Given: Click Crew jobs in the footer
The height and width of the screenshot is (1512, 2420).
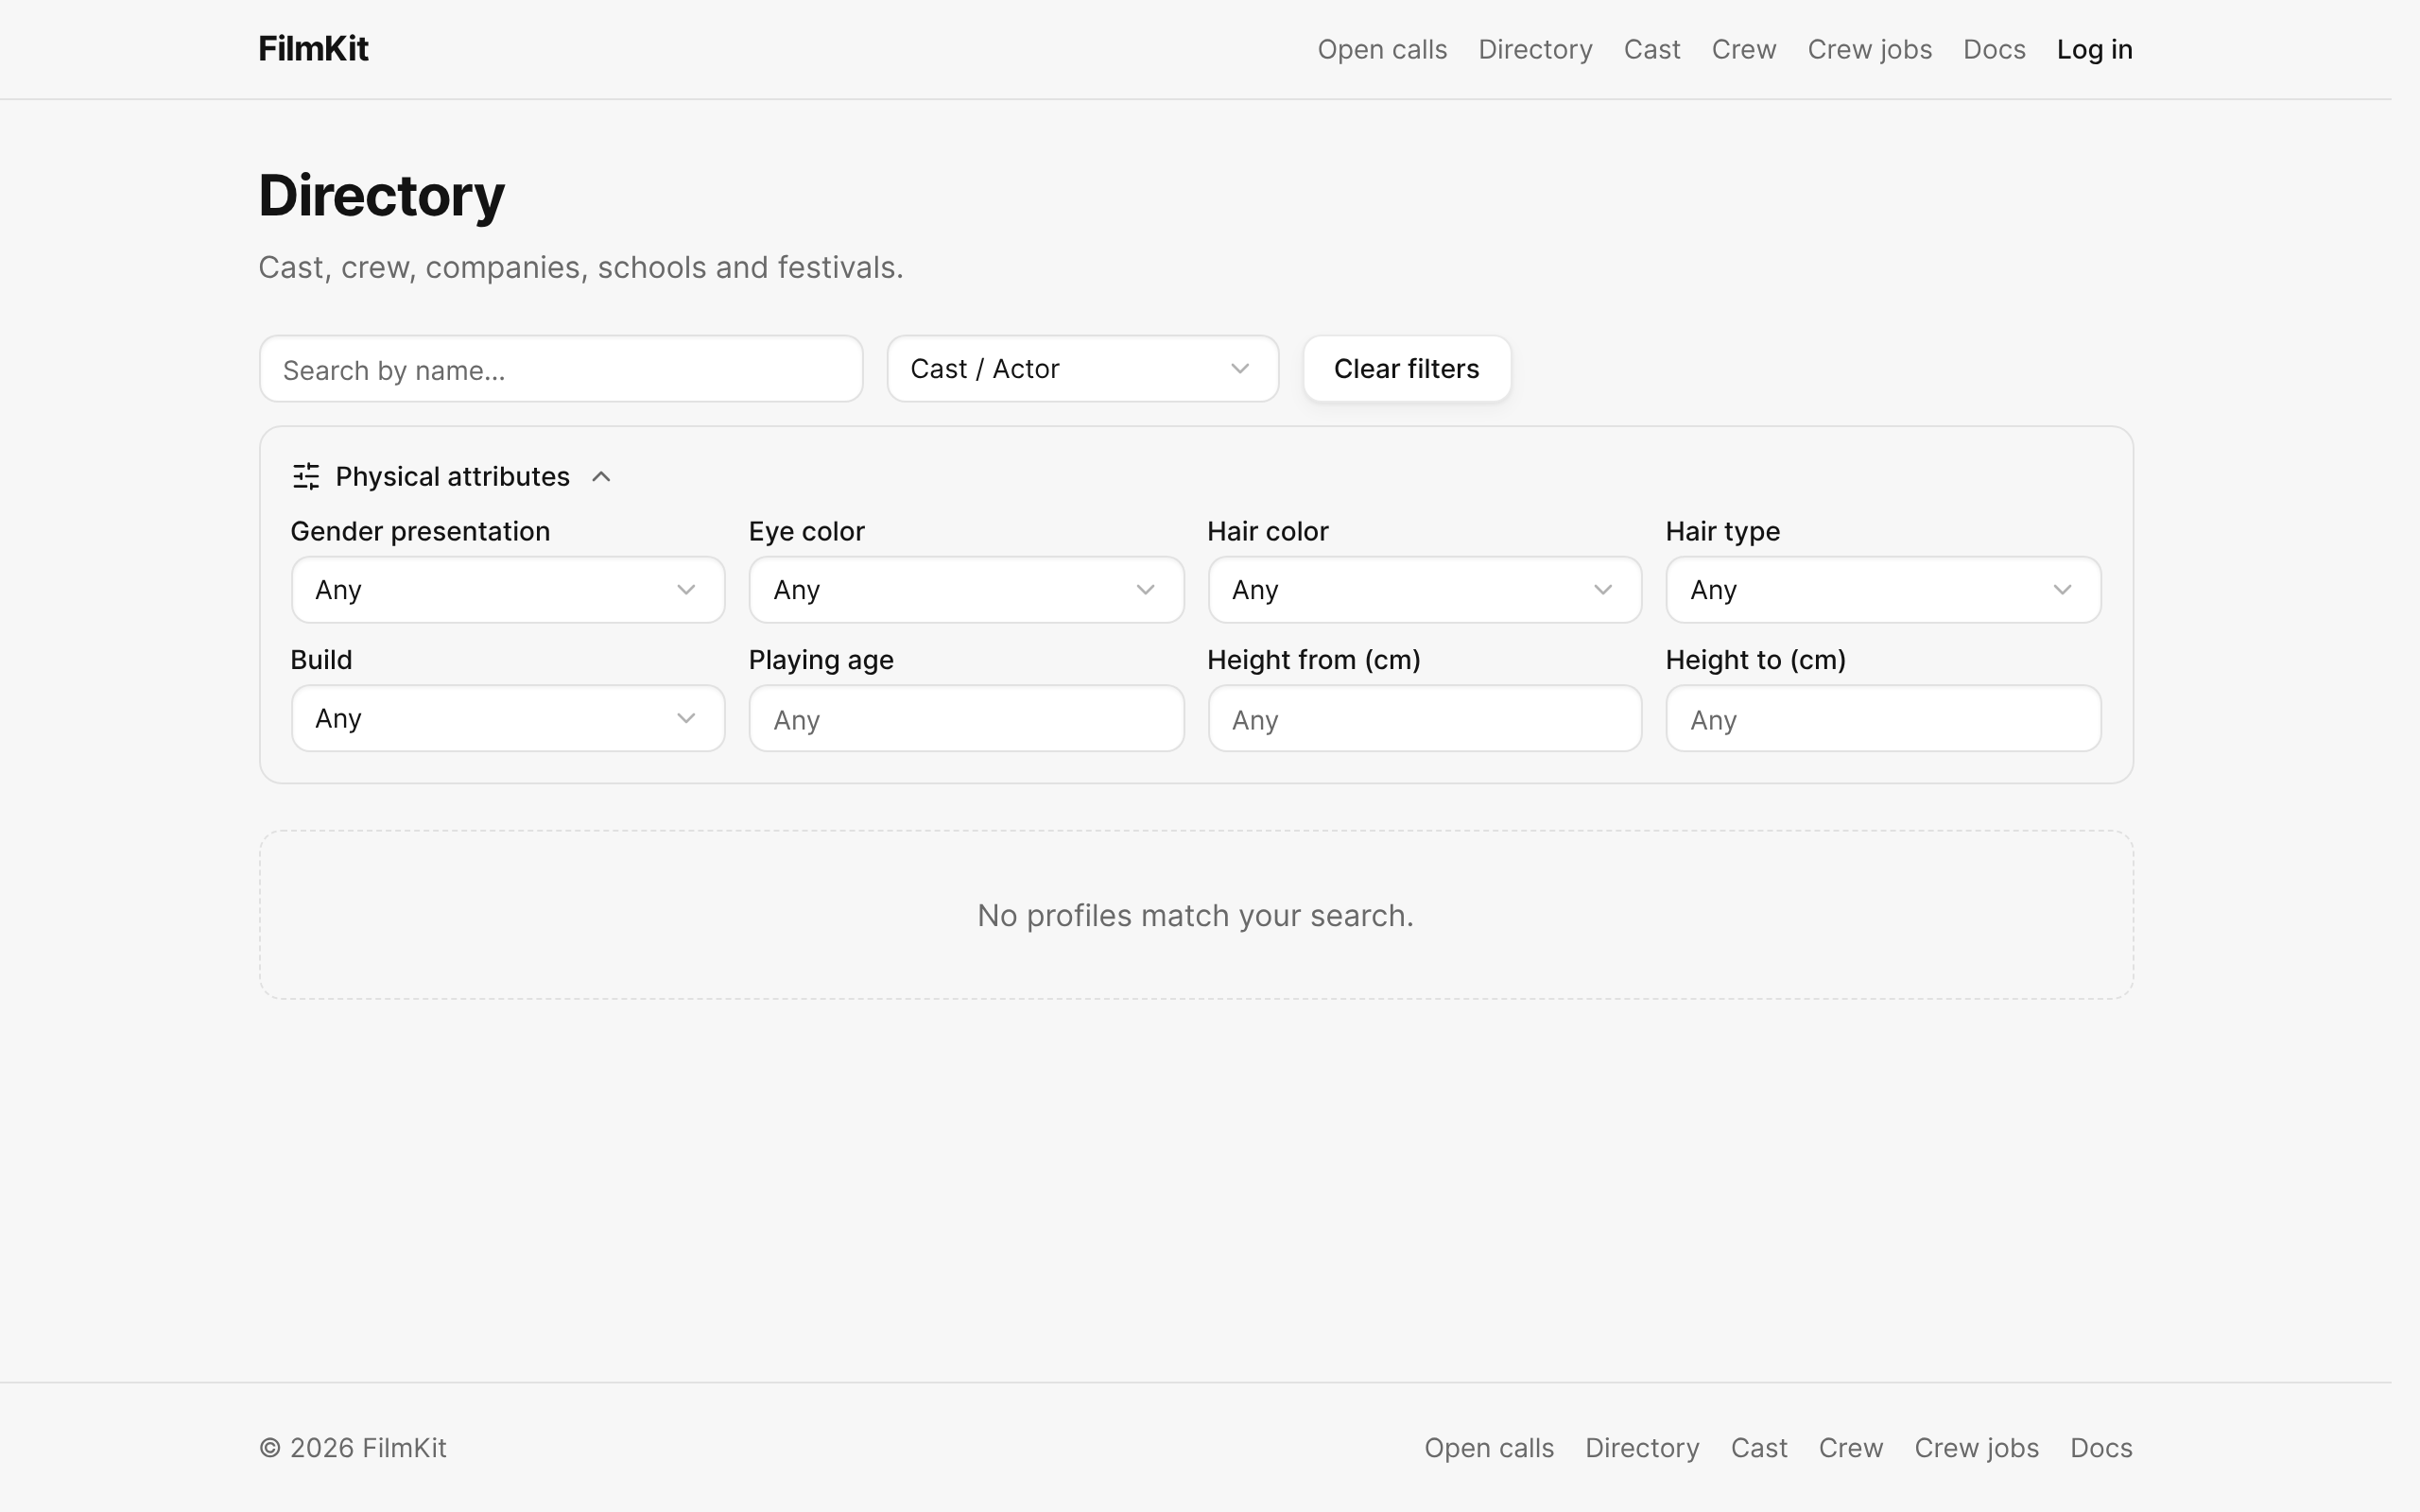Looking at the screenshot, I should pos(1976,1448).
